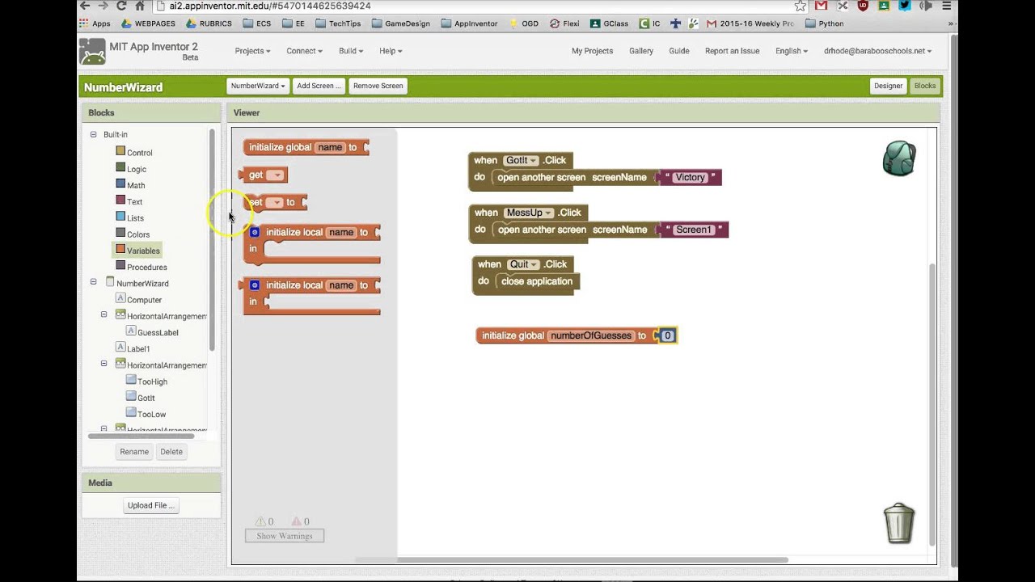Open the Flexi bookmark

click(x=564, y=23)
